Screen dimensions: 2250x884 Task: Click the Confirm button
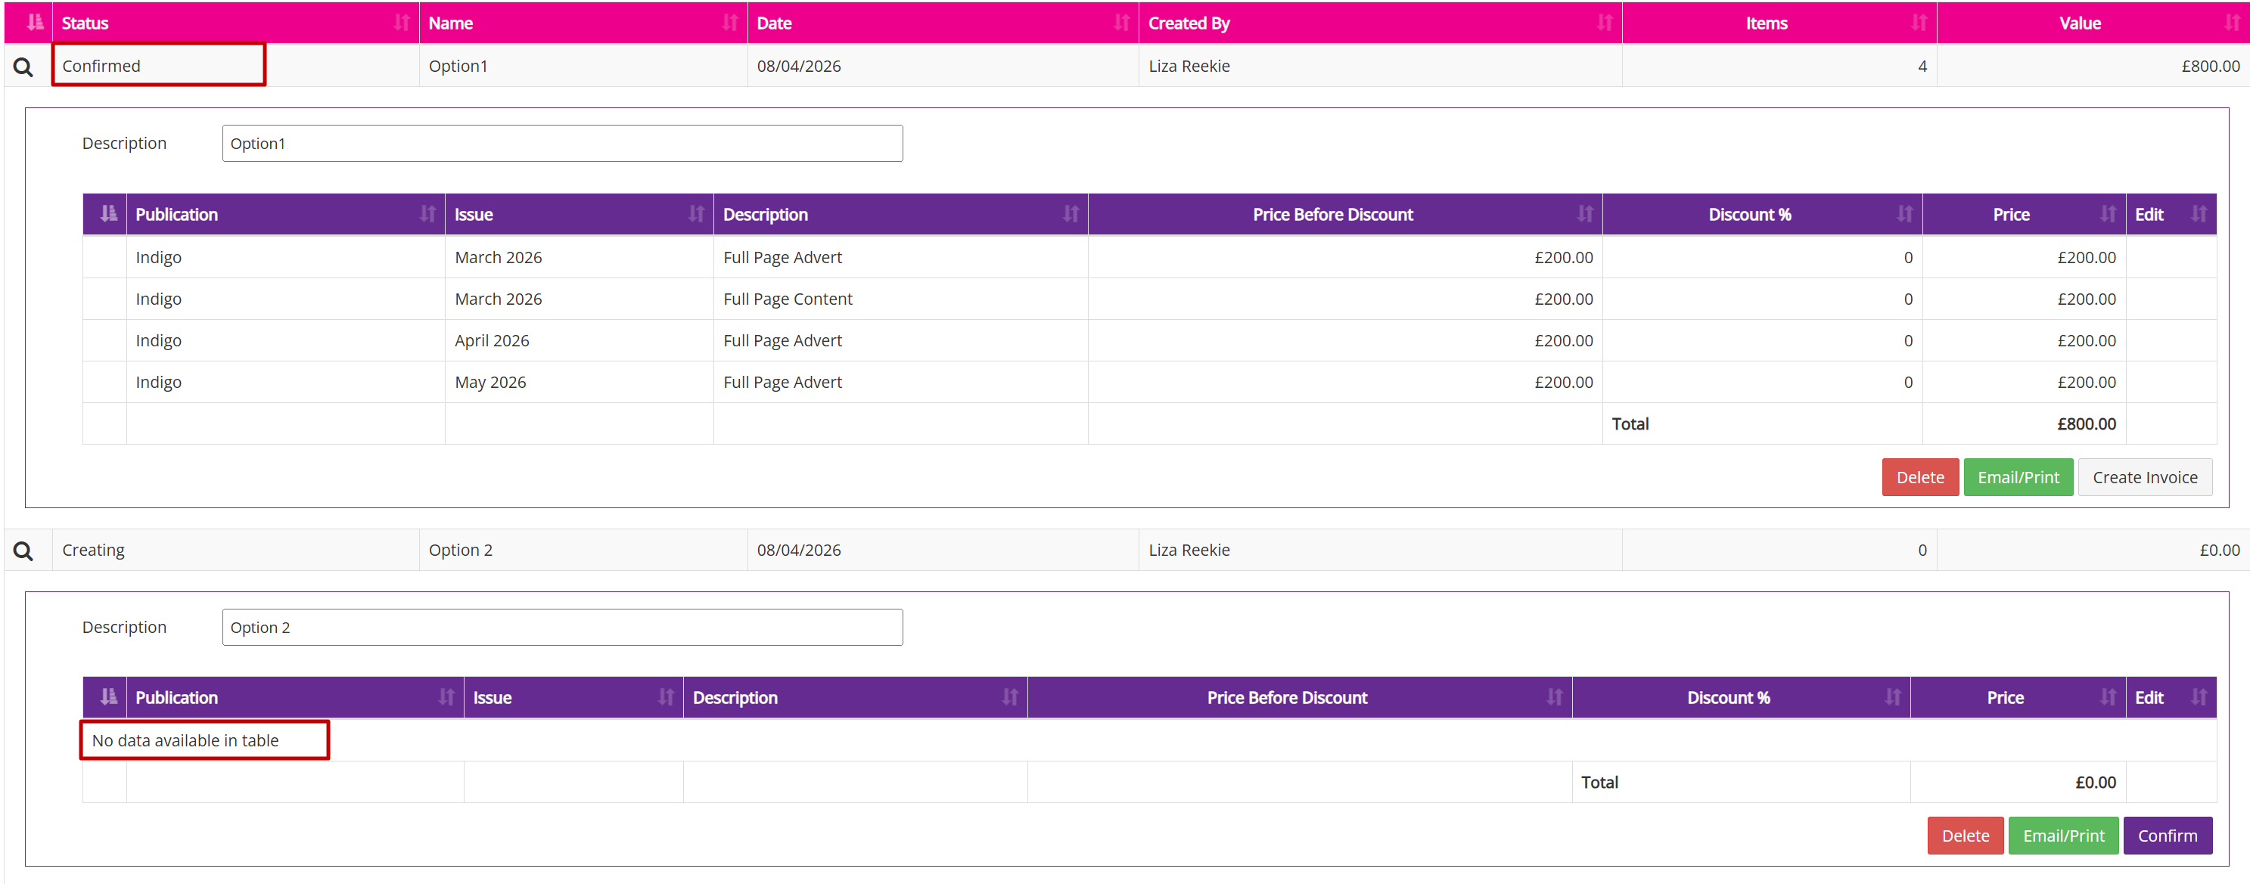[2167, 836]
